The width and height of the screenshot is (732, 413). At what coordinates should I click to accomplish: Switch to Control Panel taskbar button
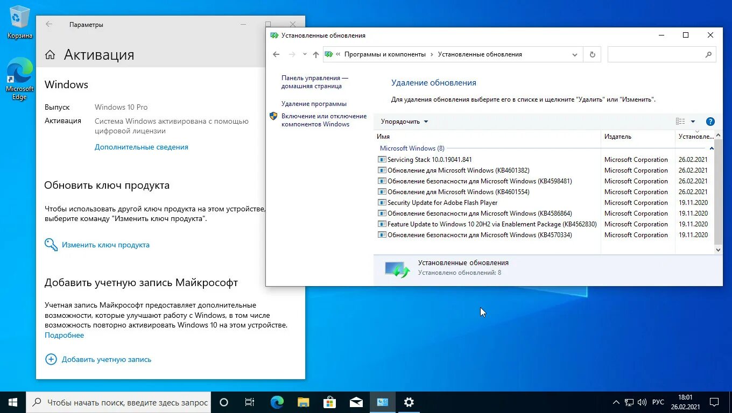382,402
